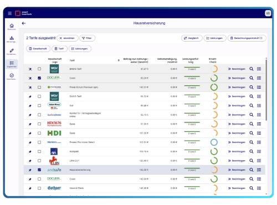Open the Tarif filter chip
The image size is (277, 205).
click(x=59, y=49)
